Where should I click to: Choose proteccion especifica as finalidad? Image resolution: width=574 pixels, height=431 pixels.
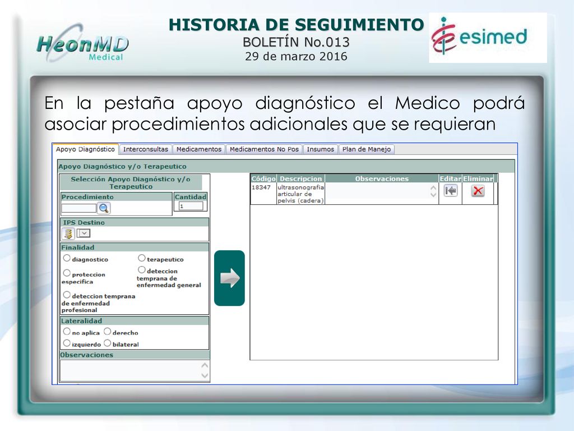(x=67, y=273)
